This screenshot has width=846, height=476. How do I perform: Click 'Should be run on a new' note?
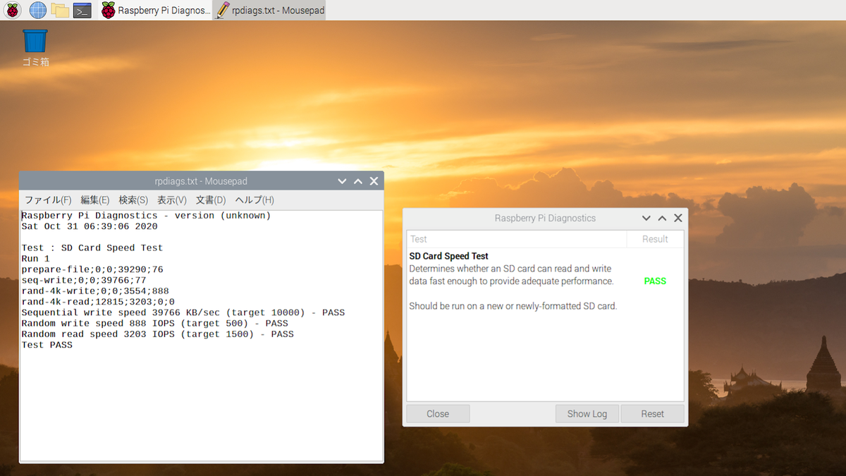point(513,306)
